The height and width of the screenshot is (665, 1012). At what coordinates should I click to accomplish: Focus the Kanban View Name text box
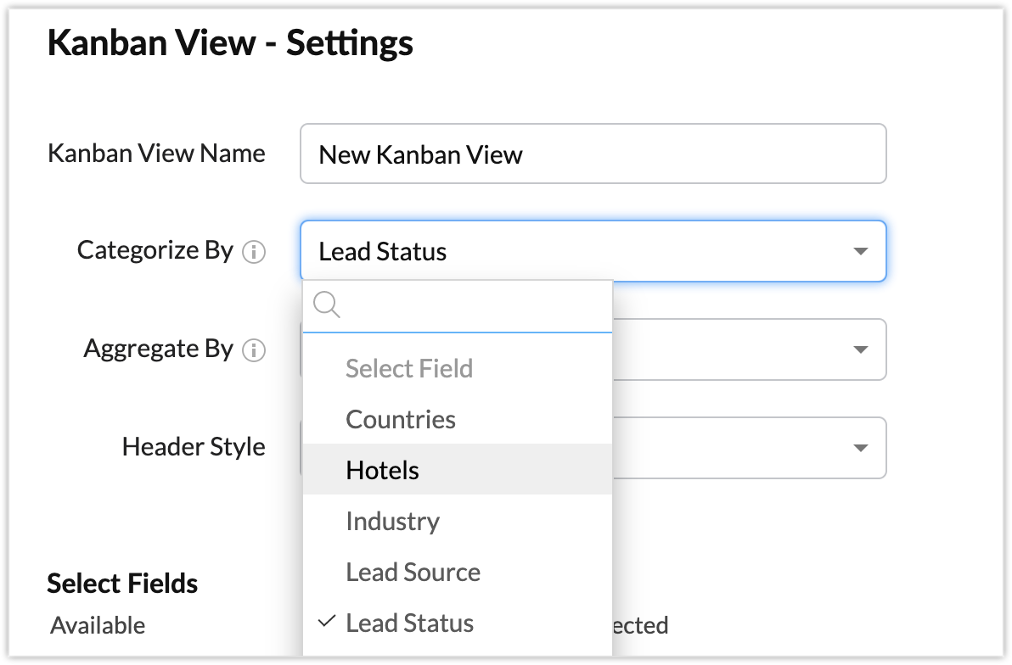[x=593, y=154]
